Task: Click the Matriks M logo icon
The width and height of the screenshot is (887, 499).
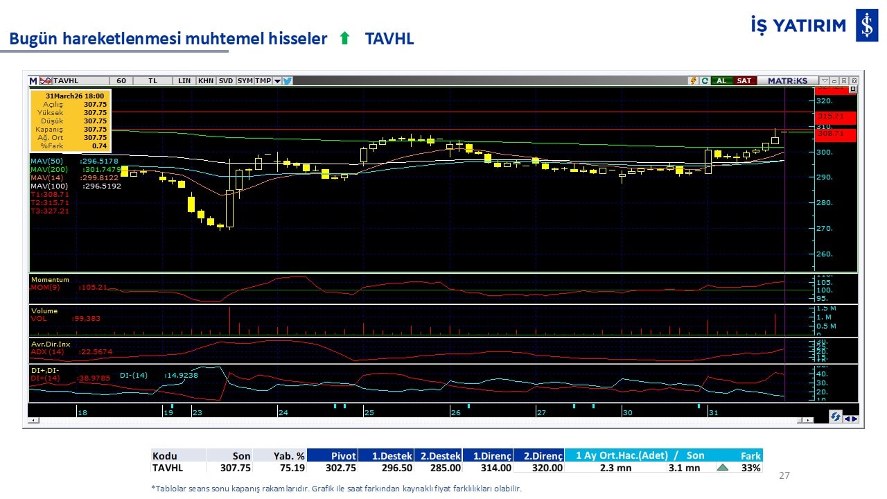Action: [33, 81]
